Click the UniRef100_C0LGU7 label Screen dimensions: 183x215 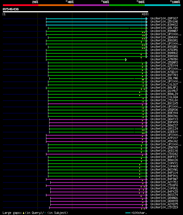click(x=164, y=85)
